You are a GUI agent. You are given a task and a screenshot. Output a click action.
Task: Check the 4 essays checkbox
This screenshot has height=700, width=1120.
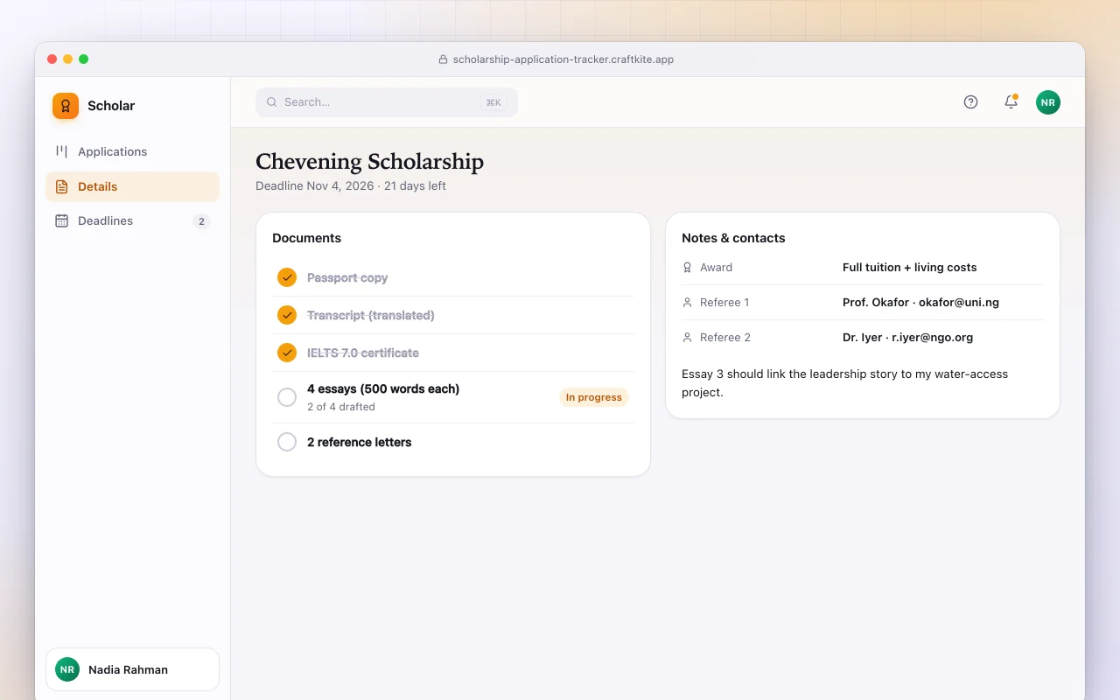pos(287,397)
